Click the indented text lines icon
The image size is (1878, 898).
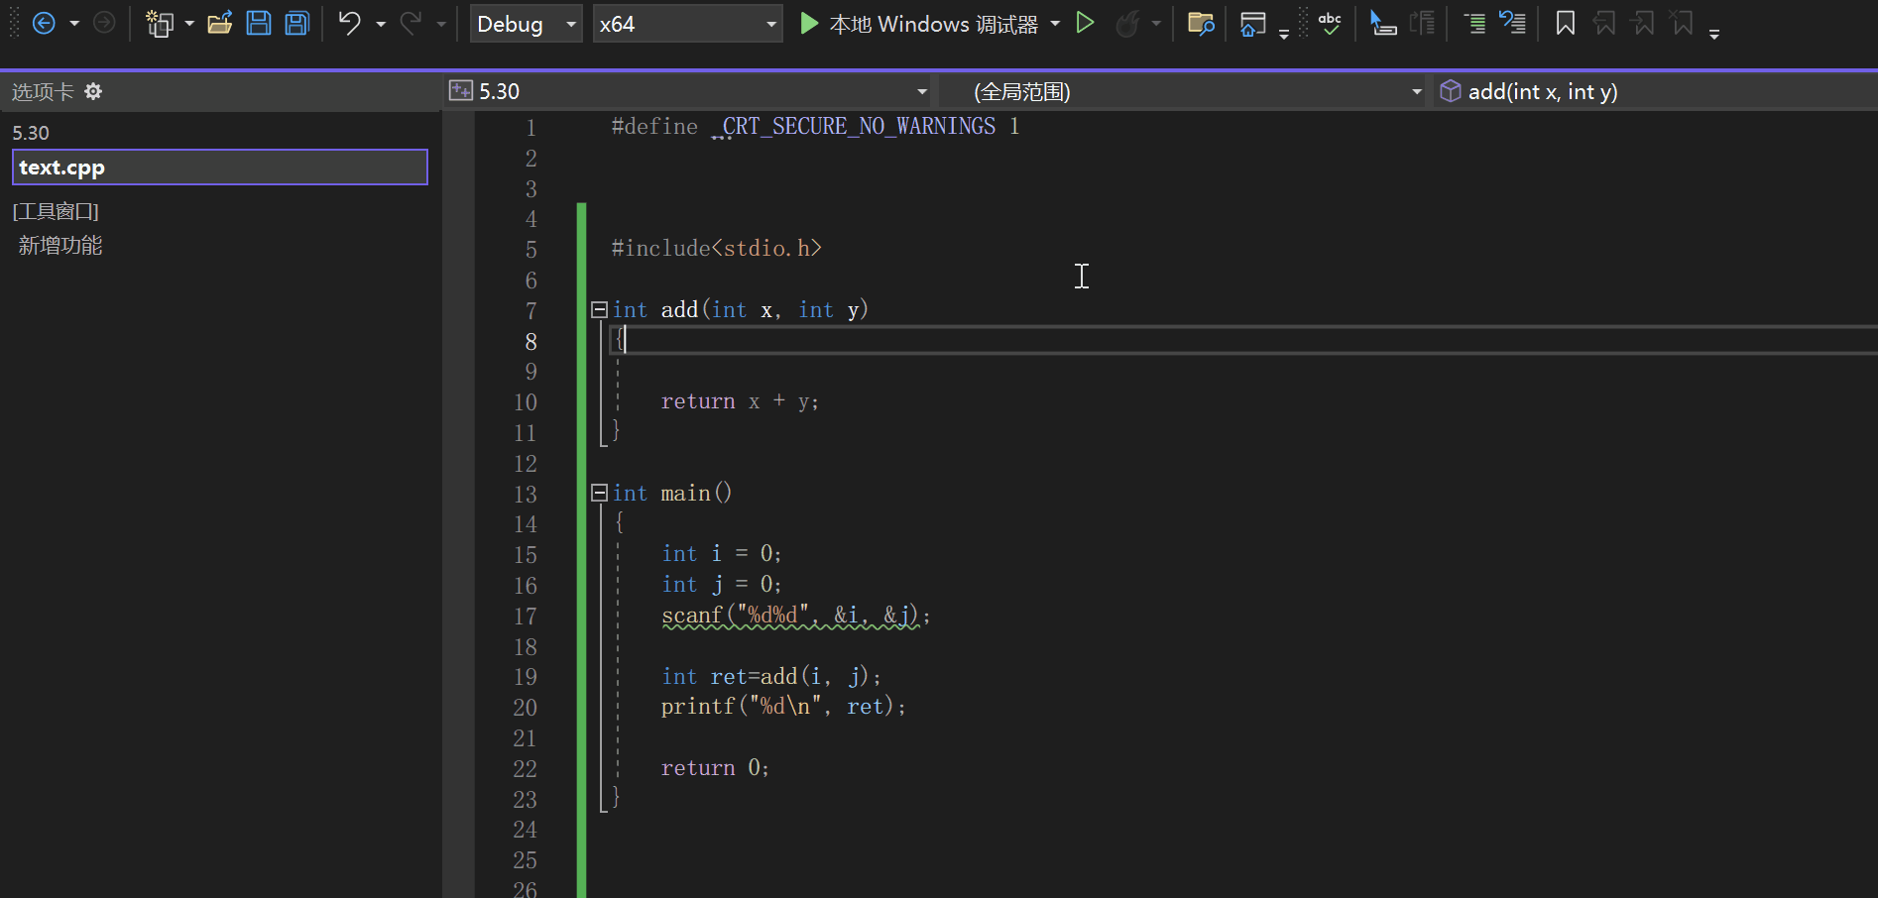[x=1474, y=23]
